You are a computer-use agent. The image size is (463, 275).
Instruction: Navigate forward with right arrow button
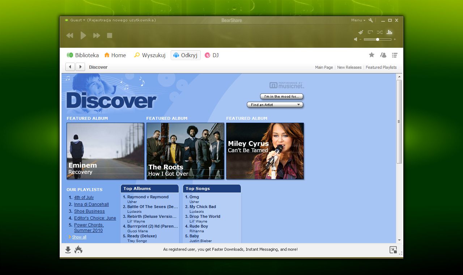point(80,67)
